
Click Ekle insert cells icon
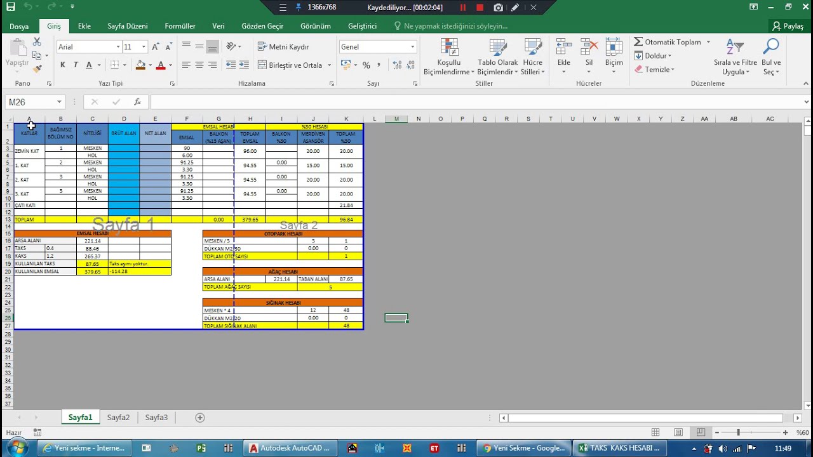(x=563, y=48)
